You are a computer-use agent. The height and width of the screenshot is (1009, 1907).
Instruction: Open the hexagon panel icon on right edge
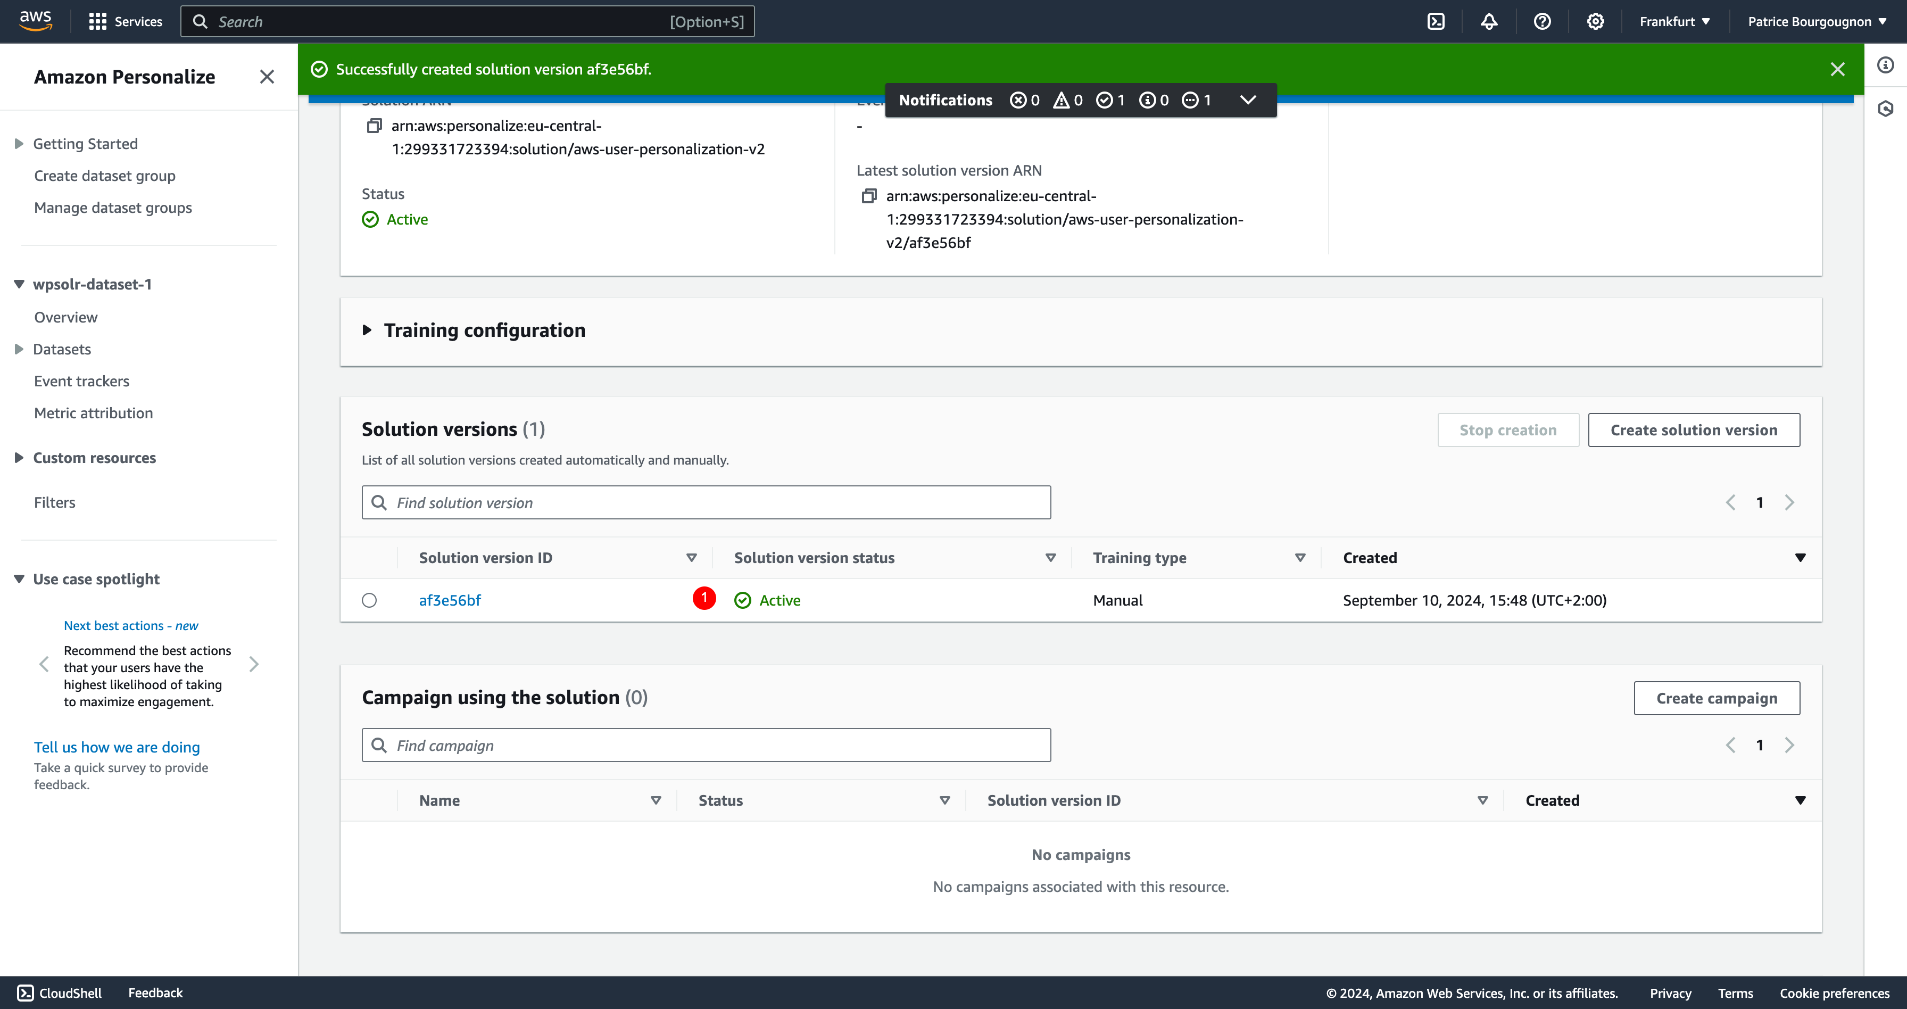tap(1886, 109)
